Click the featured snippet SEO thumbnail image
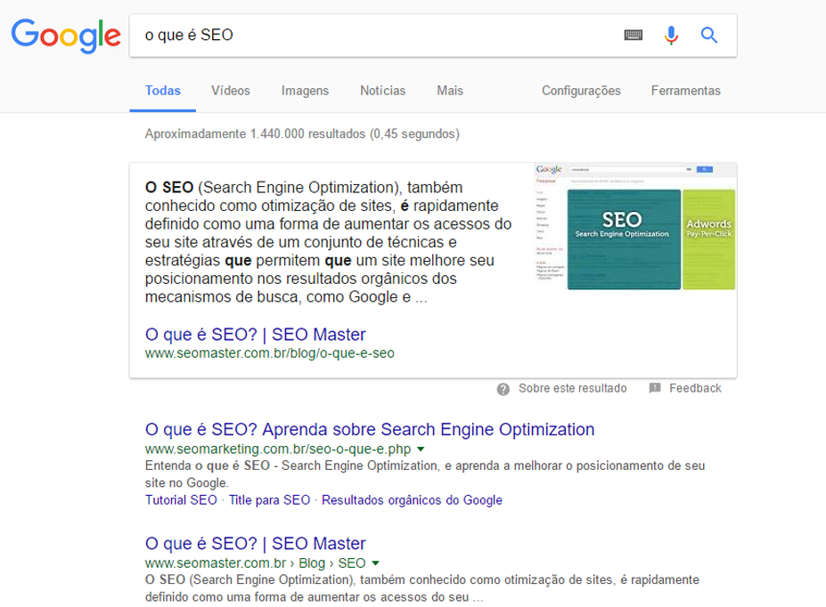Viewport: 826px width, 607px height. click(x=634, y=227)
